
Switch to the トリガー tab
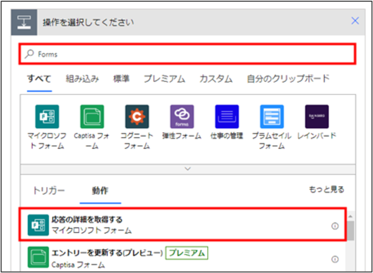tap(48, 191)
